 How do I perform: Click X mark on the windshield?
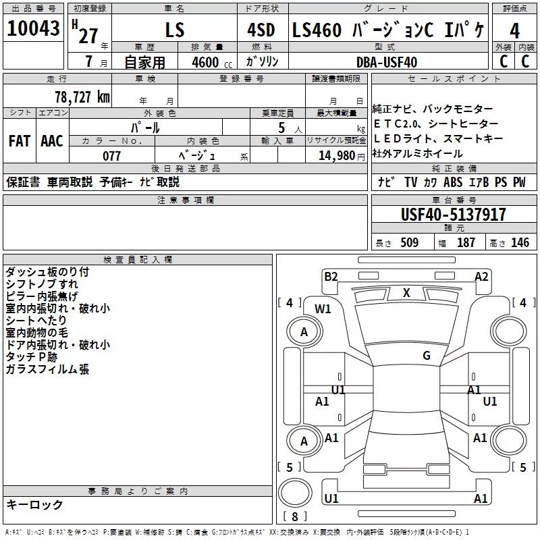click(406, 293)
